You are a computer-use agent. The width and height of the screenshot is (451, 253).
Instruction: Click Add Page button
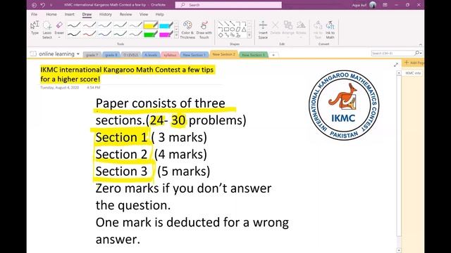tap(414, 63)
